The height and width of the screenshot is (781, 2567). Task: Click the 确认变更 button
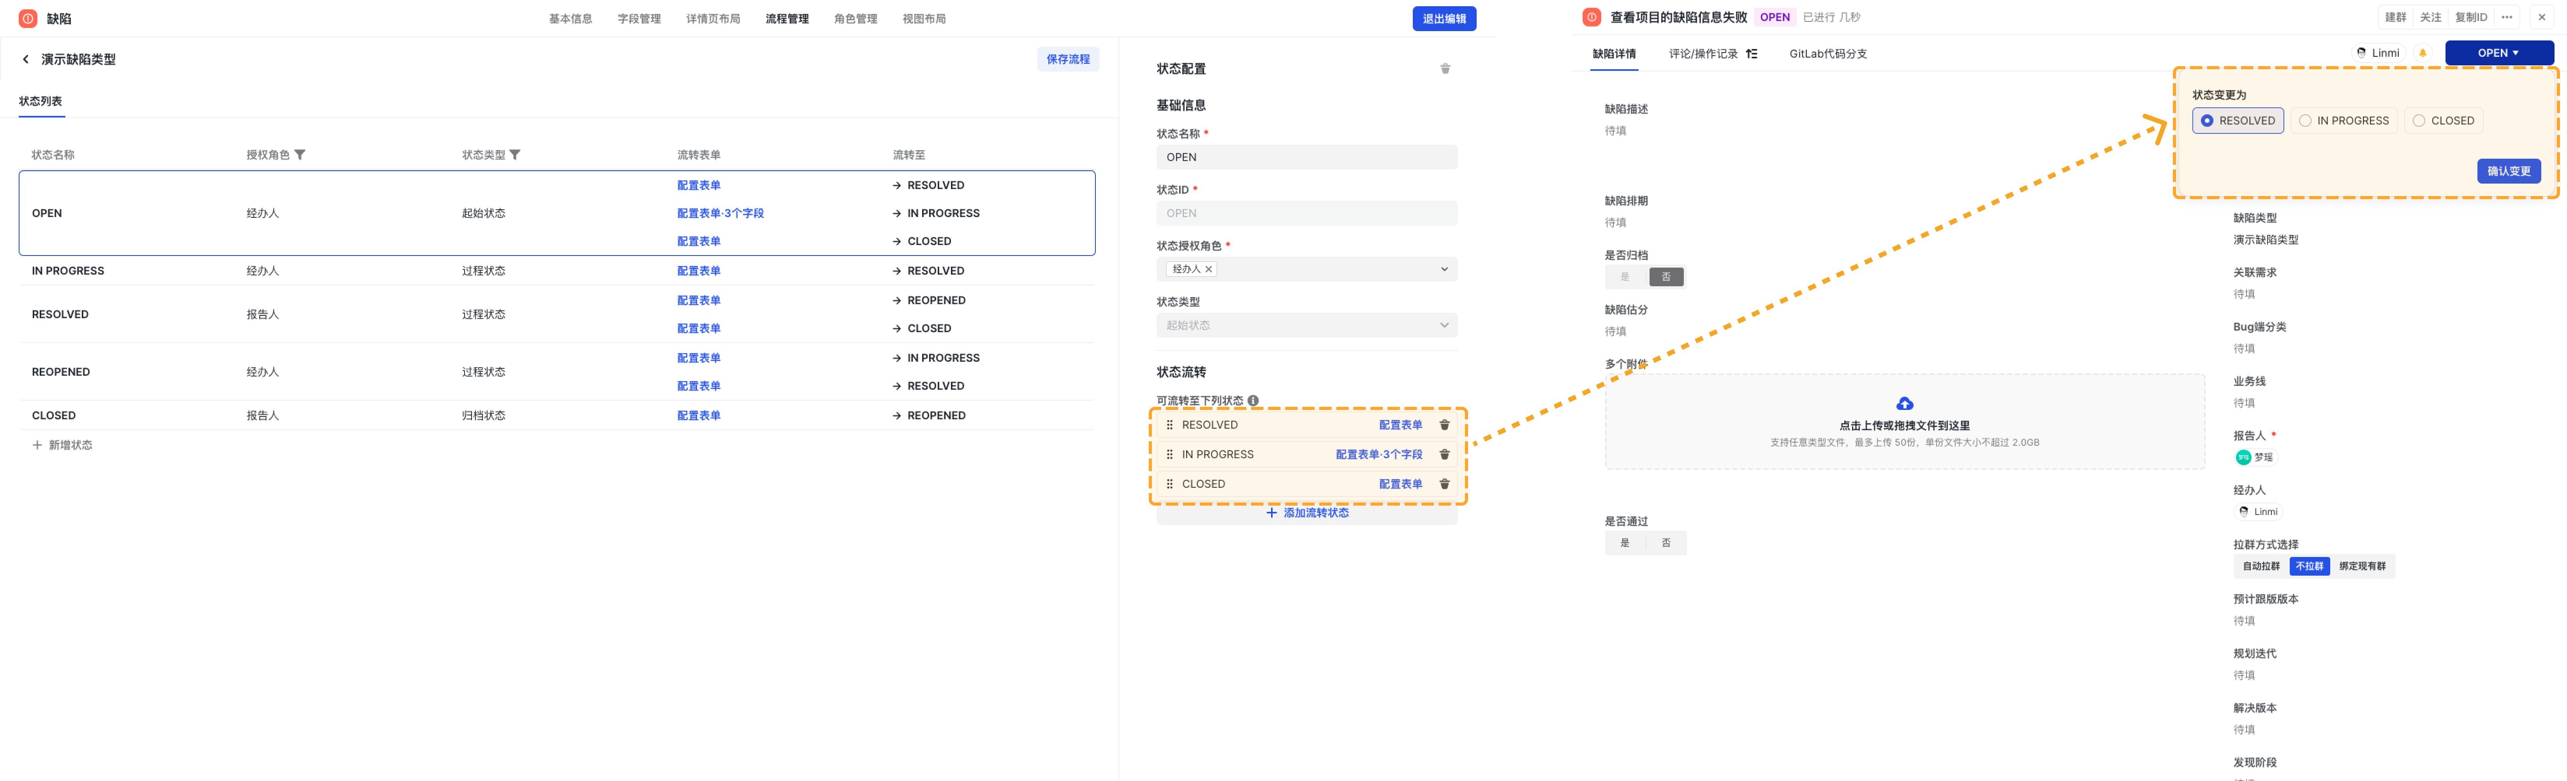pyautogui.click(x=2509, y=171)
